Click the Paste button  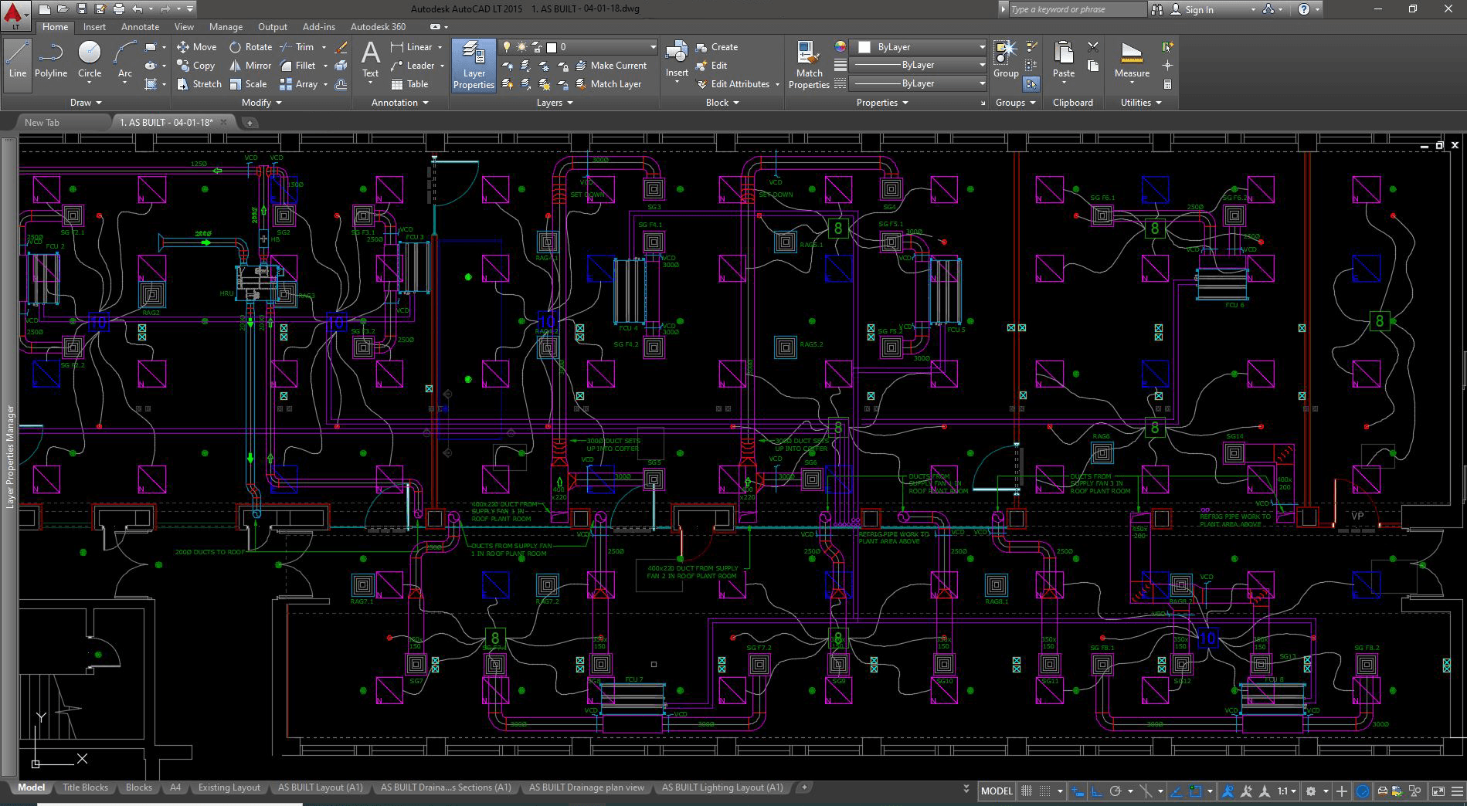tap(1064, 60)
